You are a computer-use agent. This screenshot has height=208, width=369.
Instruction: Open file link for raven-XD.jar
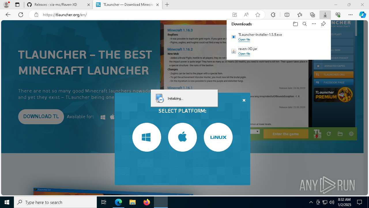pyautogui.click(x=244, y=54)
